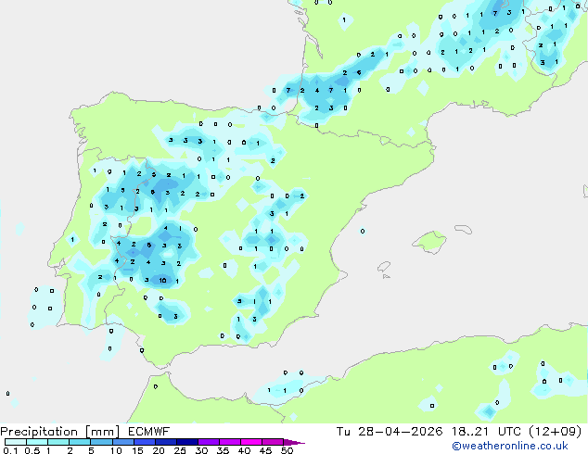This screenshot has width=588, height=454.
Task: Click the '40' legend scale value
Action: tap(244, 450)
